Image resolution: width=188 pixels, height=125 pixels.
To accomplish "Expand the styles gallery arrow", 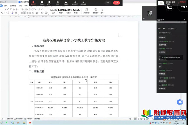I will coord(81,13).
